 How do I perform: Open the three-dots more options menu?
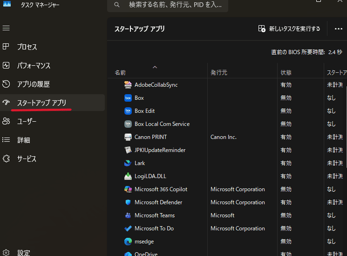tap(338, 28)
